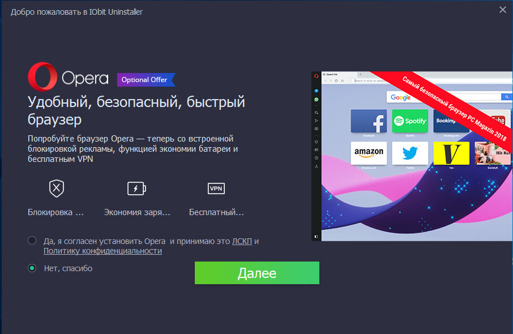Click the red Opera logo icon
The width and height of the screenshot is (513, 334).
(x=42, y=76)
